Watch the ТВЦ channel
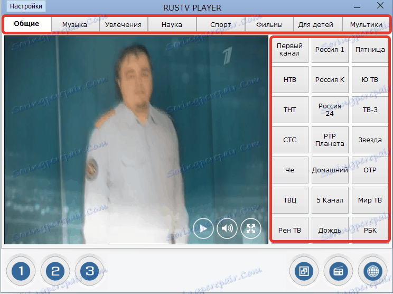Image resolution: width=393 pixels, height=294 pixels. 290,200
